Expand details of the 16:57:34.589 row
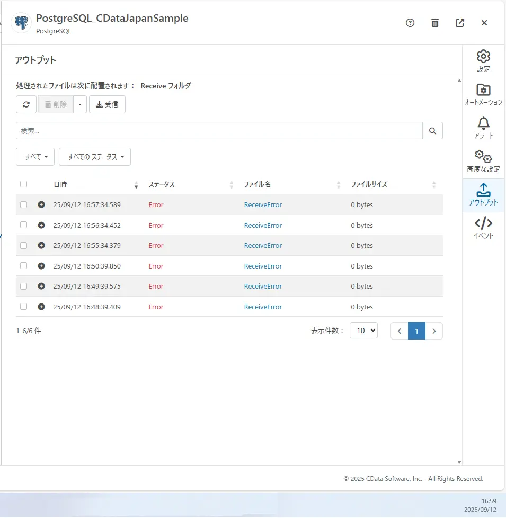Image resolution: width=506 pixels, height=518 pixels. [x=41, y=204]
